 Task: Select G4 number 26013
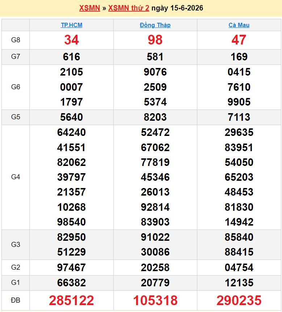pos(155,192)
